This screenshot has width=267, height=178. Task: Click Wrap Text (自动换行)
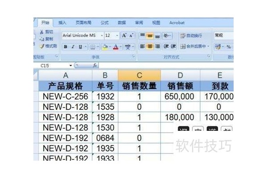191,36
